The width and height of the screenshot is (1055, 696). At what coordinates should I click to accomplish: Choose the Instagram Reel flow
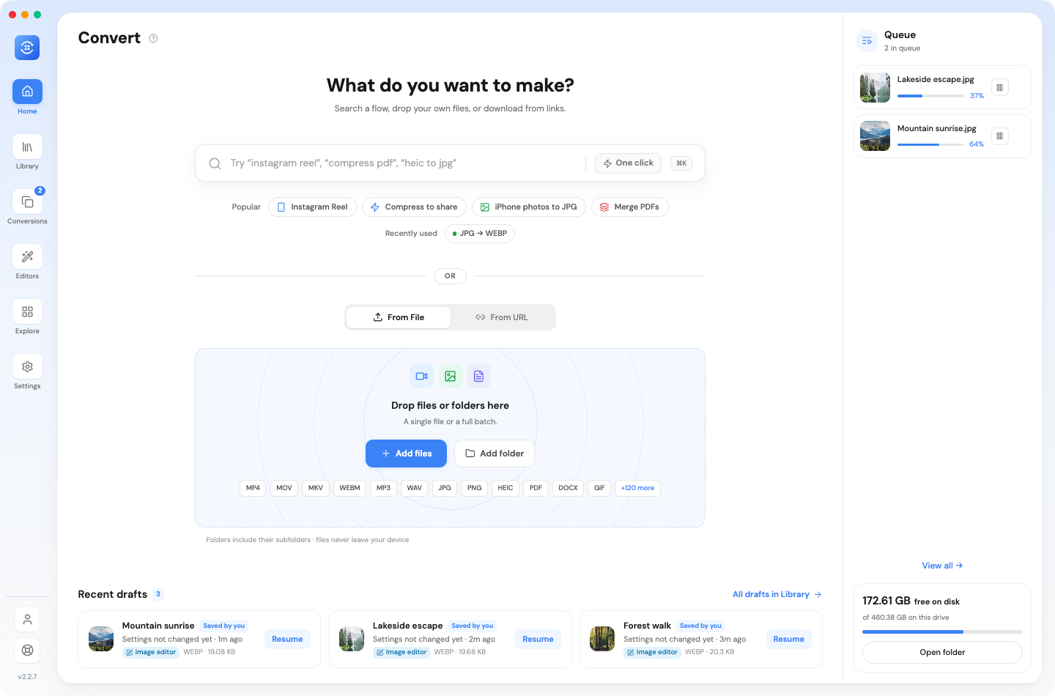coord(312,207)
